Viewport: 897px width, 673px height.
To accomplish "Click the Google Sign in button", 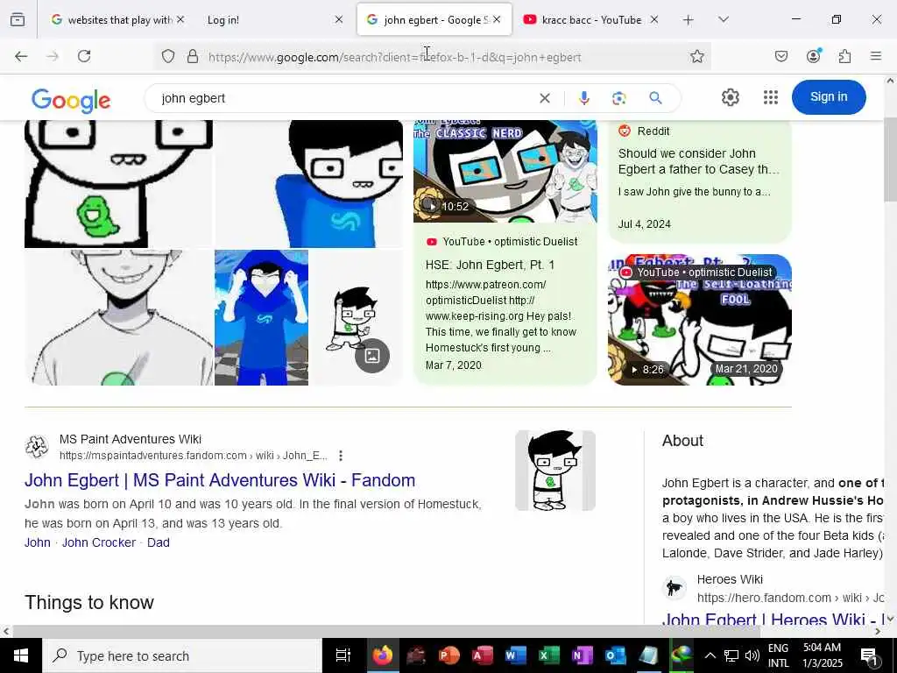I will [829, 97].
